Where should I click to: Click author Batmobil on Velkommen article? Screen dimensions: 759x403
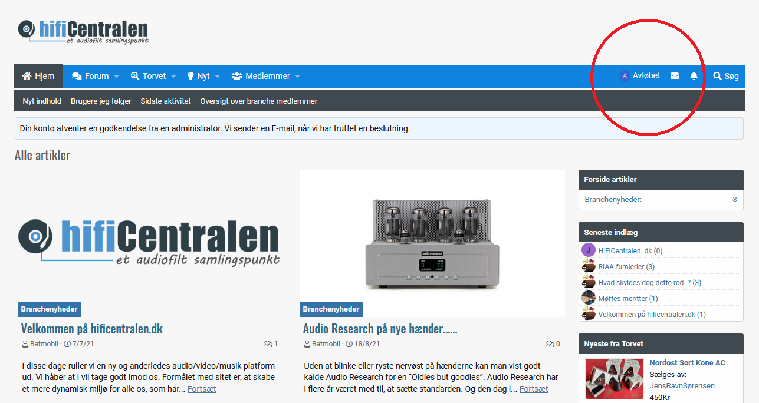[44, 344]
